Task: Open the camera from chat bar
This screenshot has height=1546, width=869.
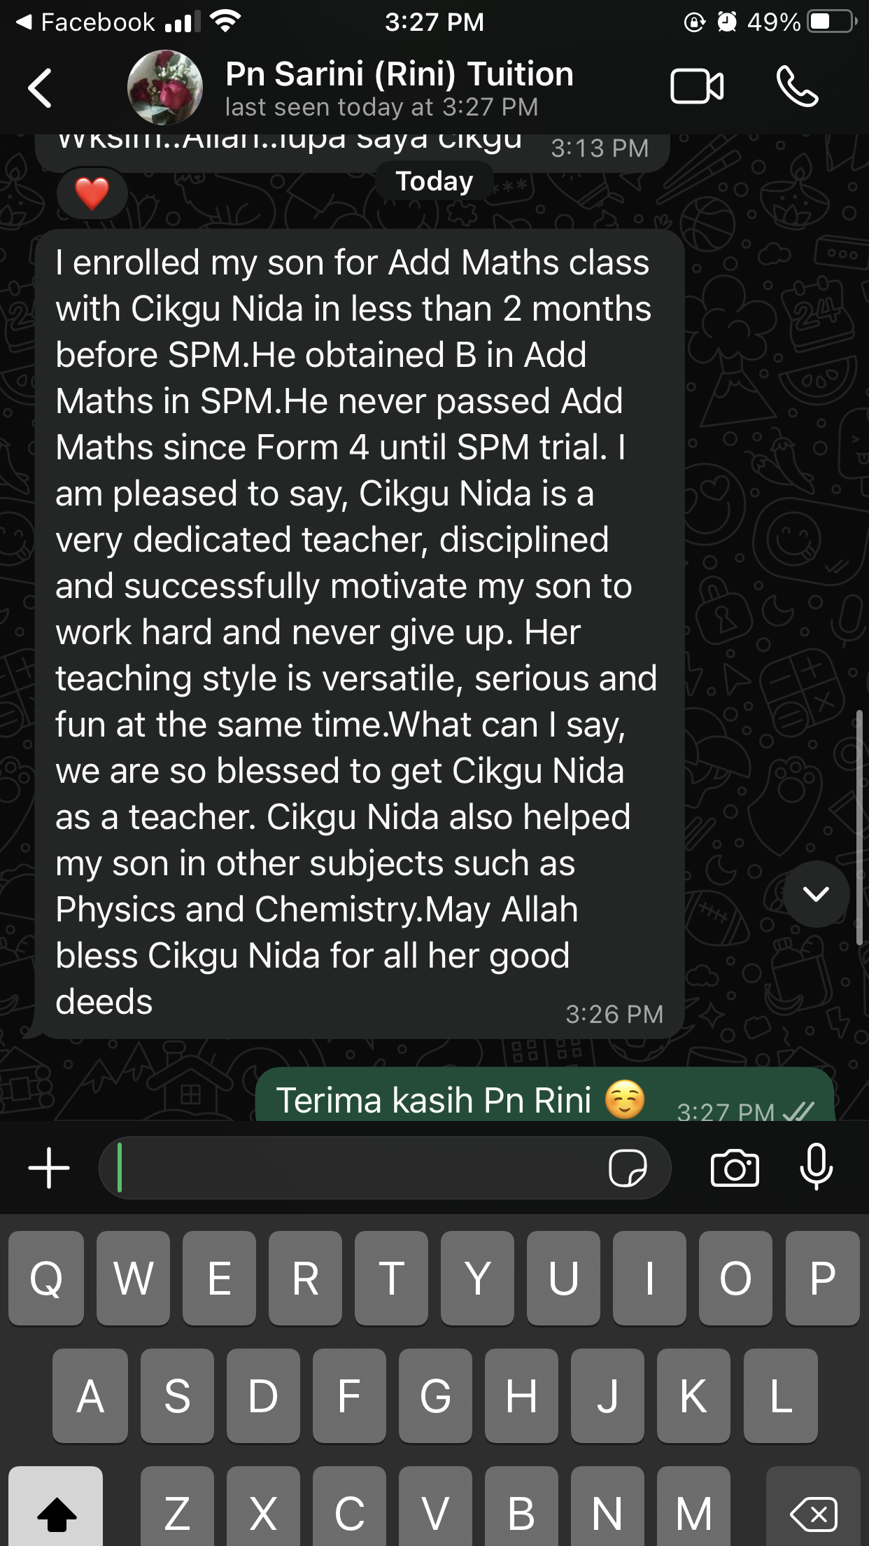Action: click(735, 1168)
